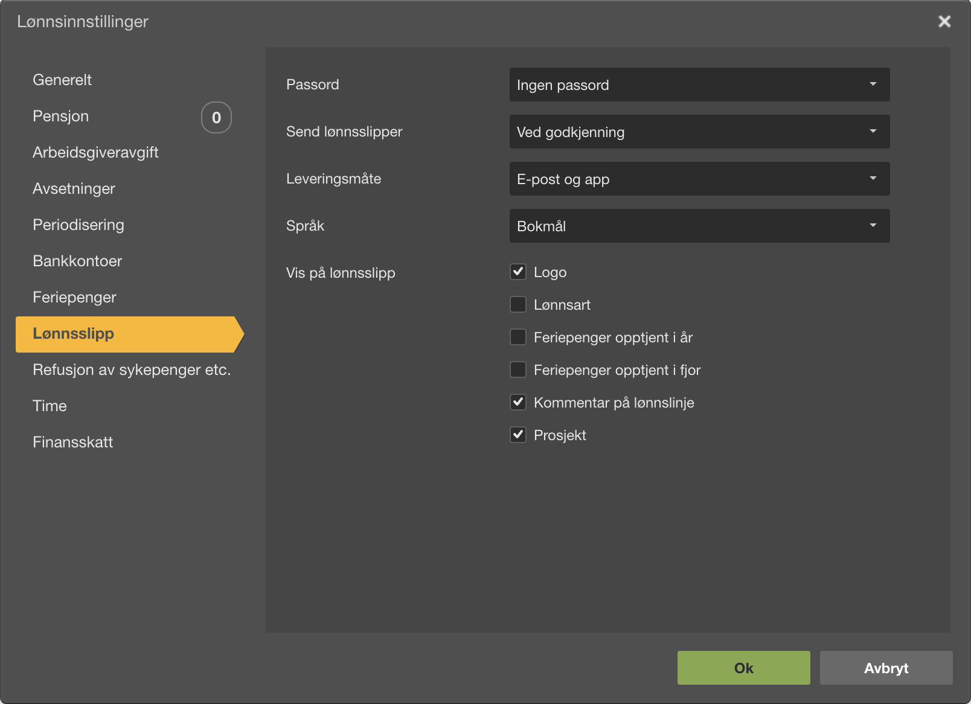Click the Språk label
This screenshot has height=704, width=971.
pyautogui.click(x=305, y=226)
